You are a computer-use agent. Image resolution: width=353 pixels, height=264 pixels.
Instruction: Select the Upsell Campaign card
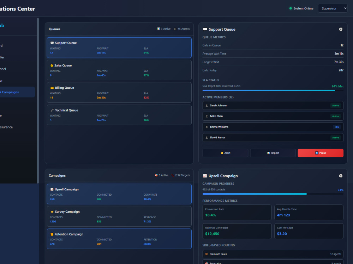(119, 194)
